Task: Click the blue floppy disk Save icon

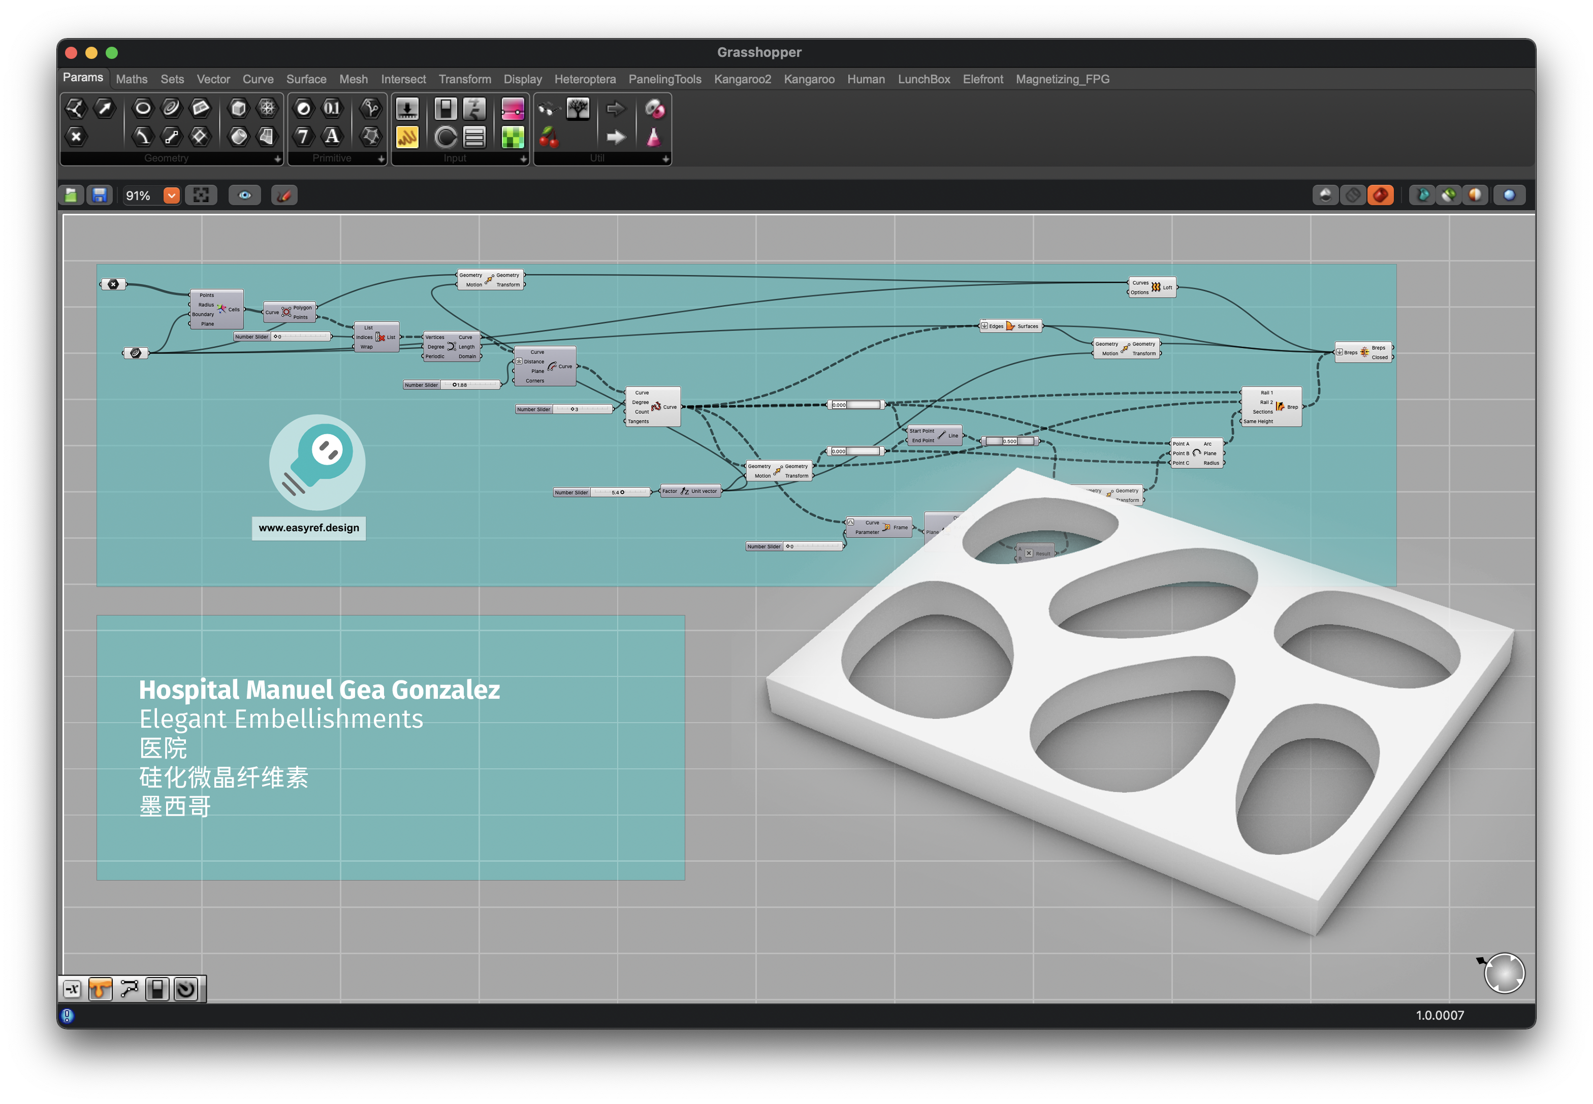Action: (x=100, y=196)
